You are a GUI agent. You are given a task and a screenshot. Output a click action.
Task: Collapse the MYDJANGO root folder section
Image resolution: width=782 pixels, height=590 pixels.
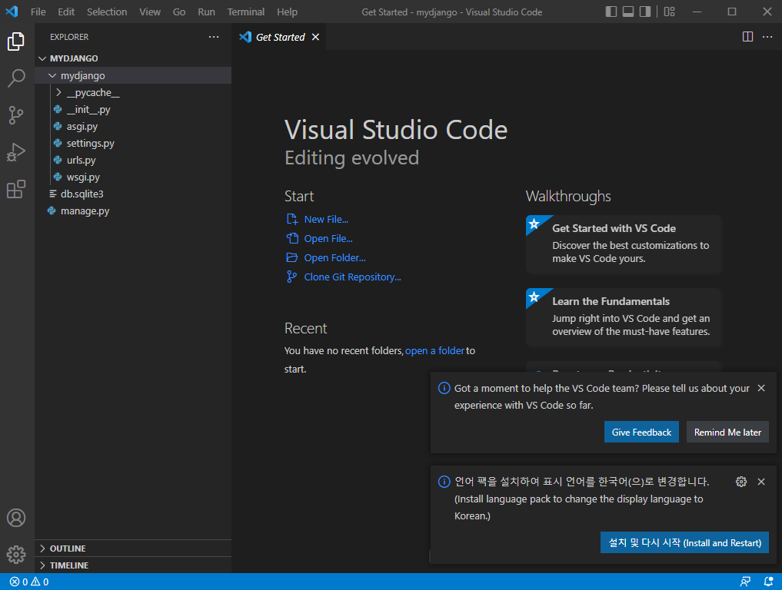click(x=133, y=58)
